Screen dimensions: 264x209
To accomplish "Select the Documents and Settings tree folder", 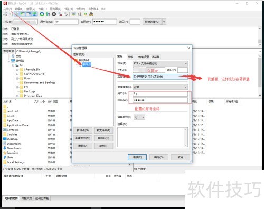I will pos(40,83).
